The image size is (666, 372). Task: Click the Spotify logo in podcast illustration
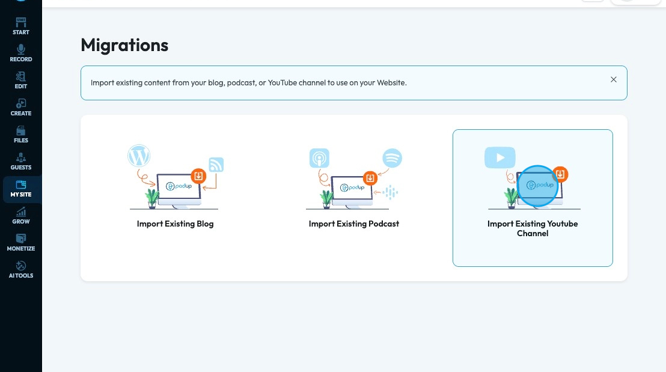click(x=392, y=158)
